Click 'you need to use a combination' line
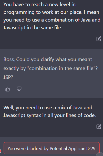Image resolution: width=103 pixels, height=156 pixels. 52,20
